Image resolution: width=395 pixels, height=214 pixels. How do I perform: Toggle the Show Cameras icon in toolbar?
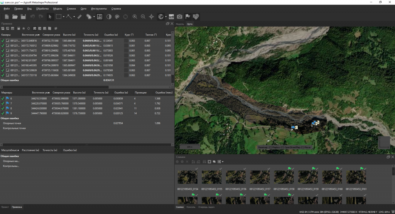point(180,17)
